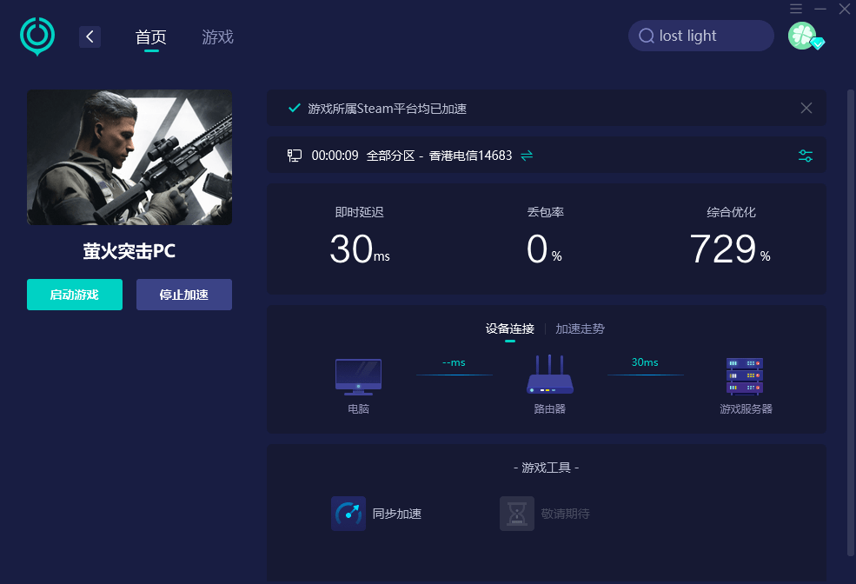Screen dimensions: 856x584
Task: Click the 停止加速 button
Action: pyautogui.click(x=184, y=295)
